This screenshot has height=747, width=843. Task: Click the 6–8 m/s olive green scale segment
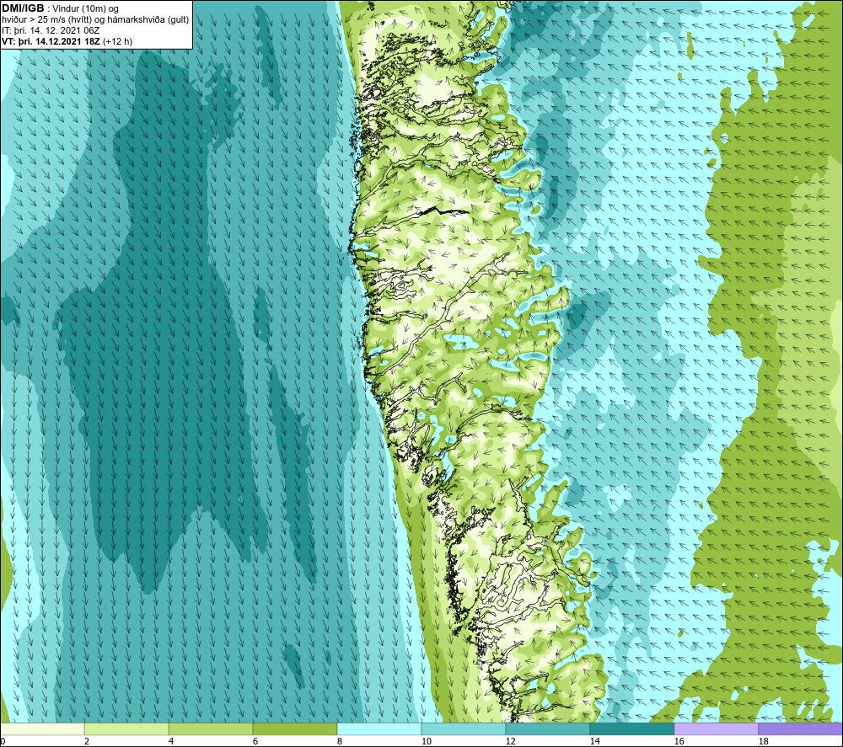(x=294, y=728)
